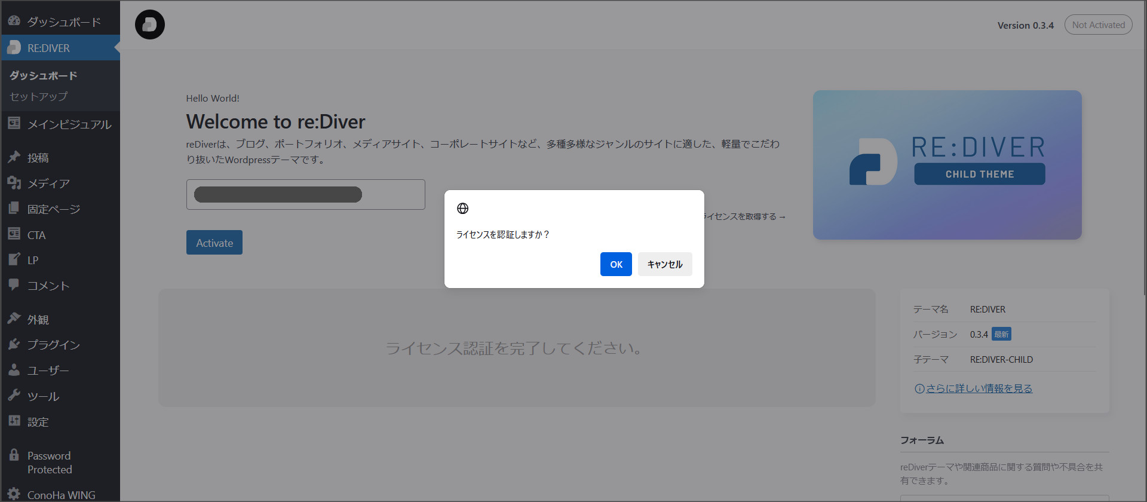
Task: Click the ライセンスを取得する link
Action: click(x=743, y=216)
